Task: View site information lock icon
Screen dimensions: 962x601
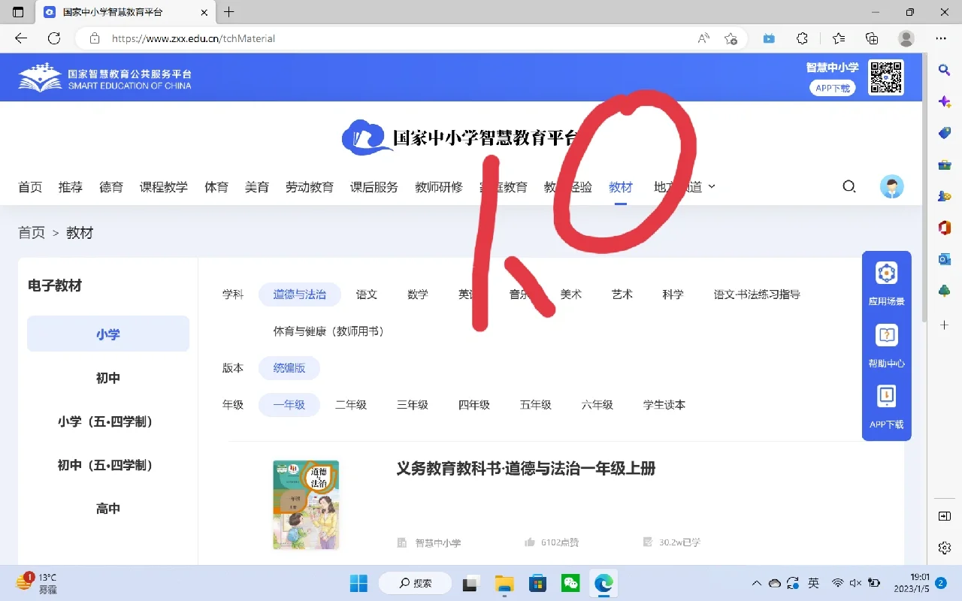Action: coord(94,38)
